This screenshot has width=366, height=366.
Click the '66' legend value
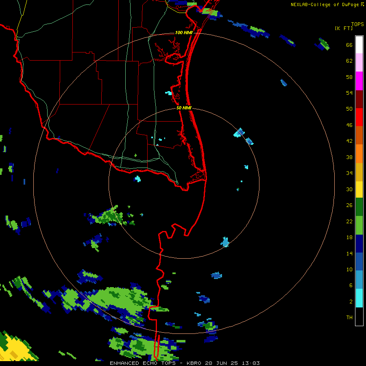pos(349,45)
